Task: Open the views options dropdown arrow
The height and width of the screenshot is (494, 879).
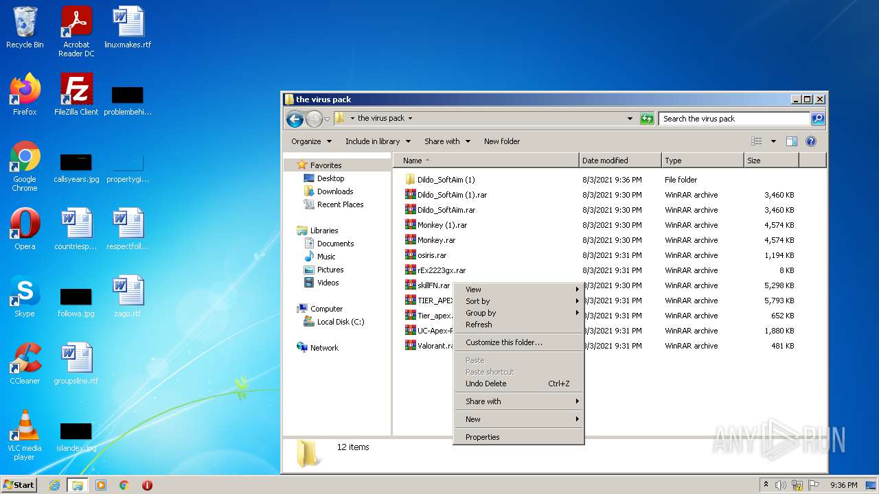Action: pos(773,141)
